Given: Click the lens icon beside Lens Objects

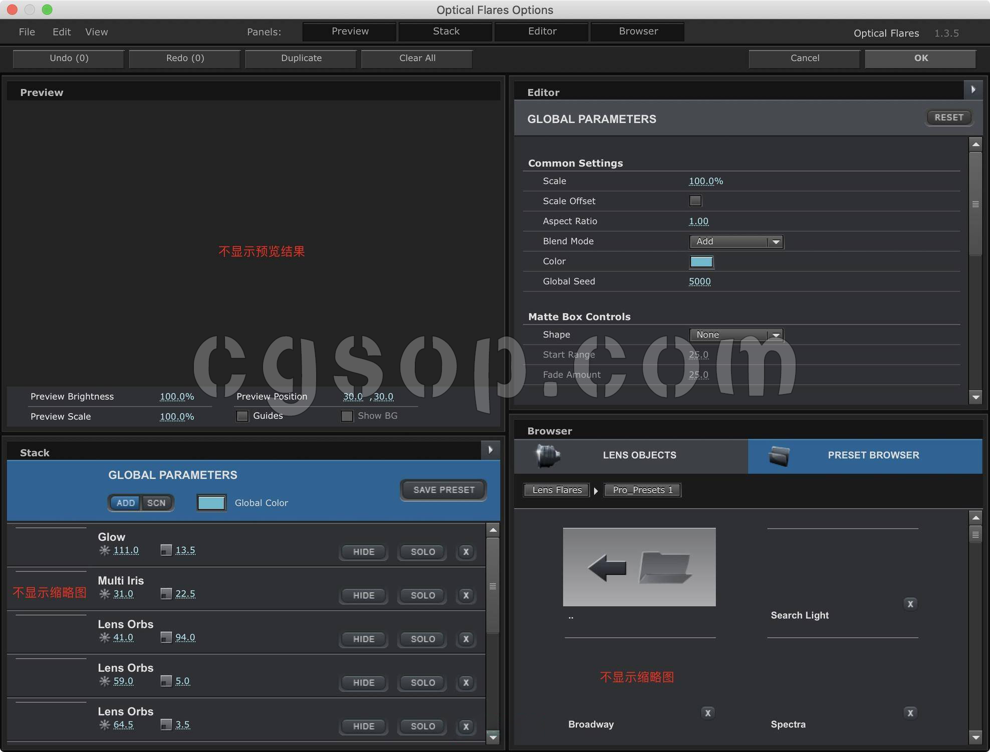Looking at the screenshot, I should tap(548, 455).
